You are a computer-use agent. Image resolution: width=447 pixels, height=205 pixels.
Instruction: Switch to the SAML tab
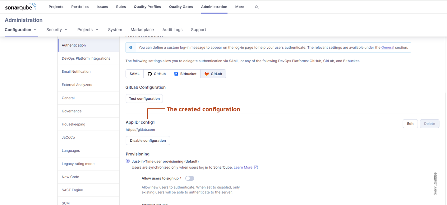coord(134,74)
